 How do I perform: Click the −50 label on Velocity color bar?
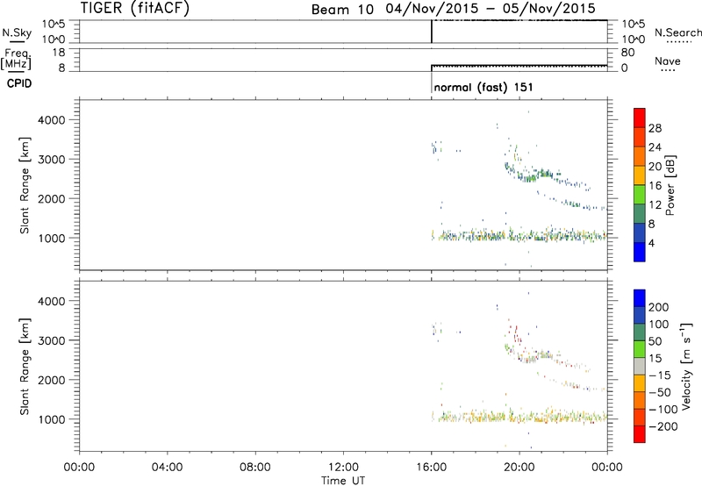click(660, 392)
